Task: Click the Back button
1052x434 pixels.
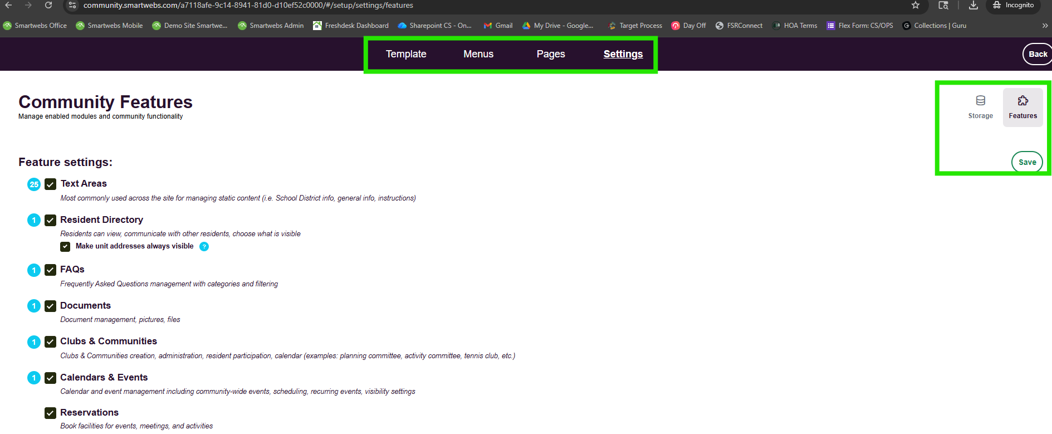Action: (x=1037, y=54)
